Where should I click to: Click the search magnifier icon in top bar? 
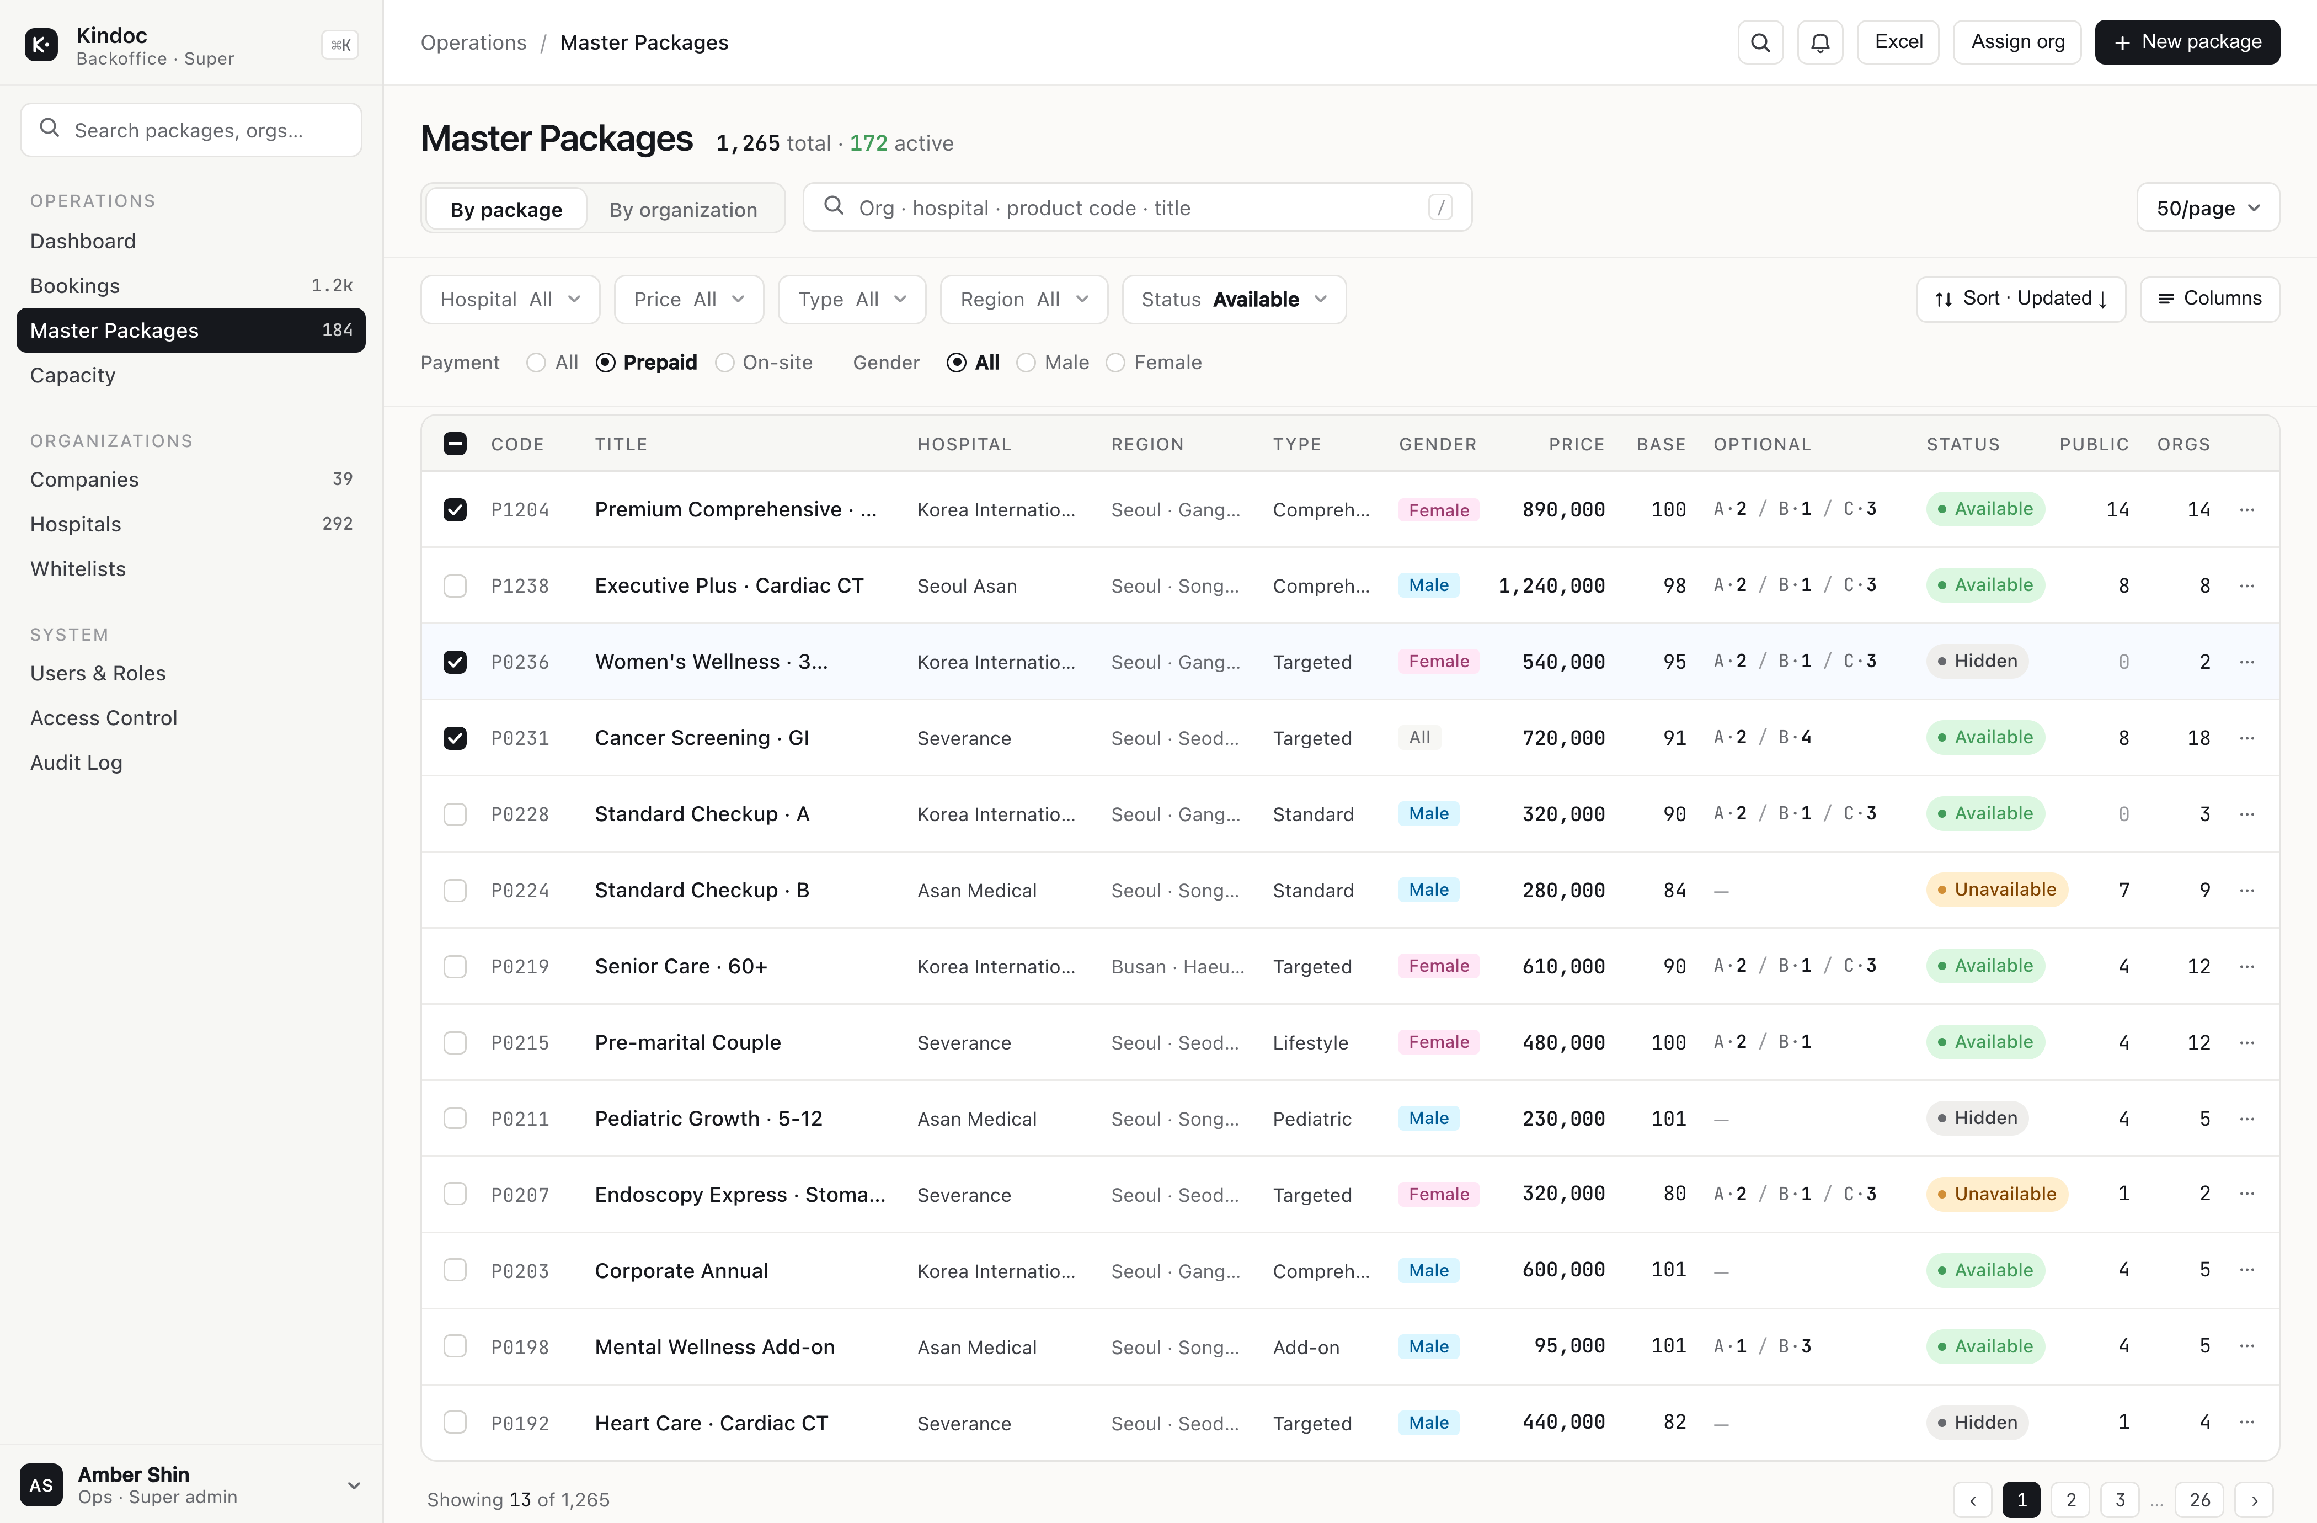pyautogui.click(x=1760, y=43)
